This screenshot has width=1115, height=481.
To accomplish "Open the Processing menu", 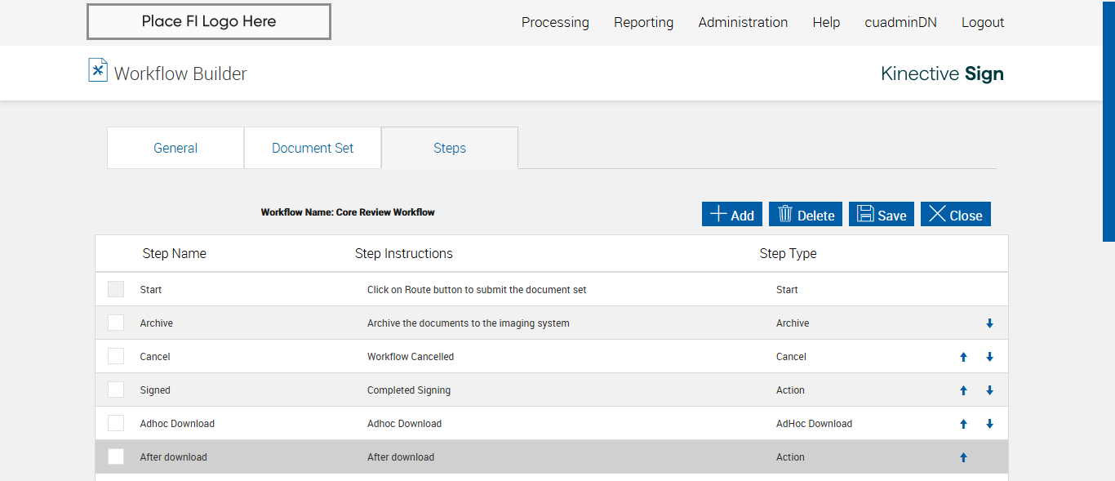I will click(555, 22).
